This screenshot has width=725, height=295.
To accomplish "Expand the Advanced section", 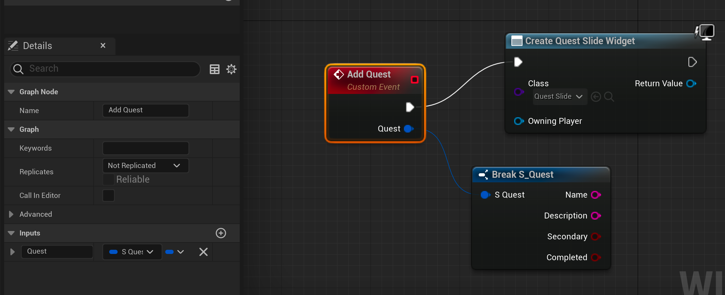I will point(11,214).
